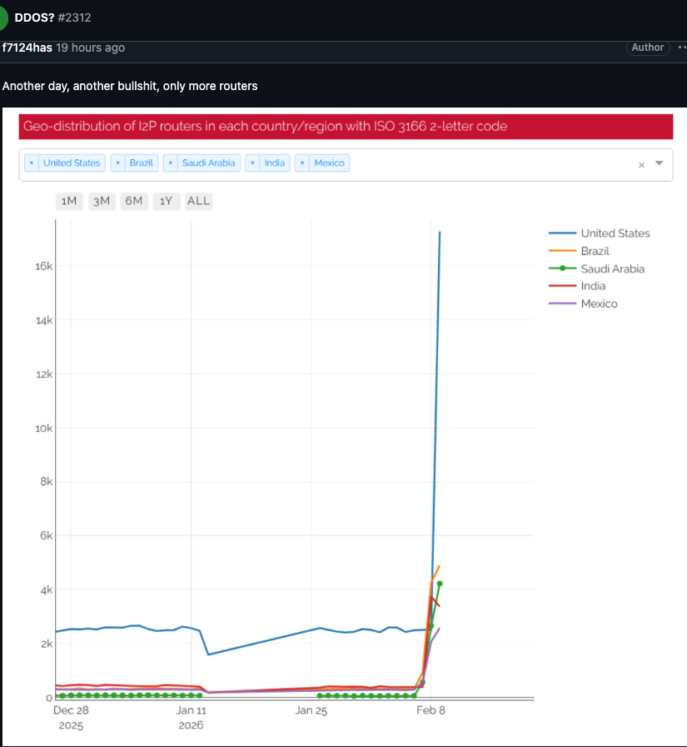
Task: Click the Author badge
Action: (647, 48)
